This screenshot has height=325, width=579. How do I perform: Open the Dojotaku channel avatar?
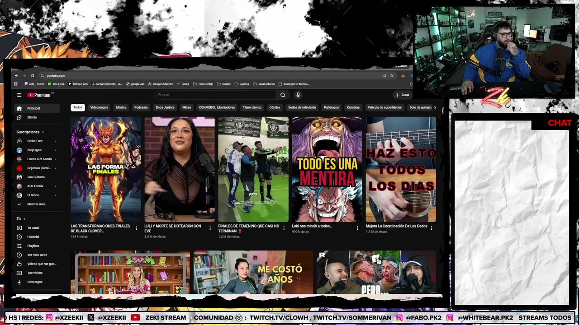(x=19, y=168)
